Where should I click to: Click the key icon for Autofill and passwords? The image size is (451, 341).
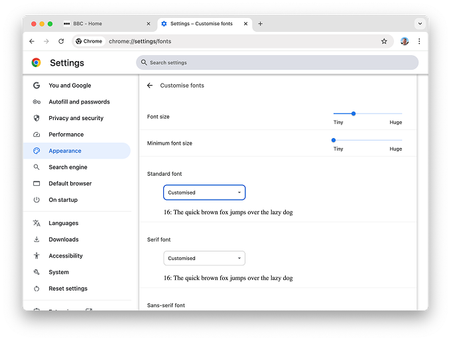36,102
